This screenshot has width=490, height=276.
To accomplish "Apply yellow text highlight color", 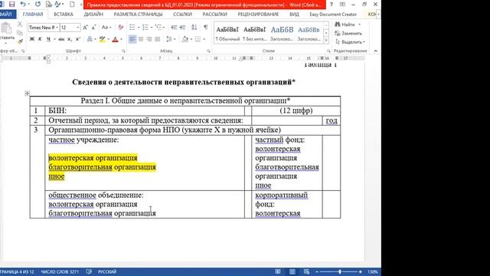I will tap(102, 39).
